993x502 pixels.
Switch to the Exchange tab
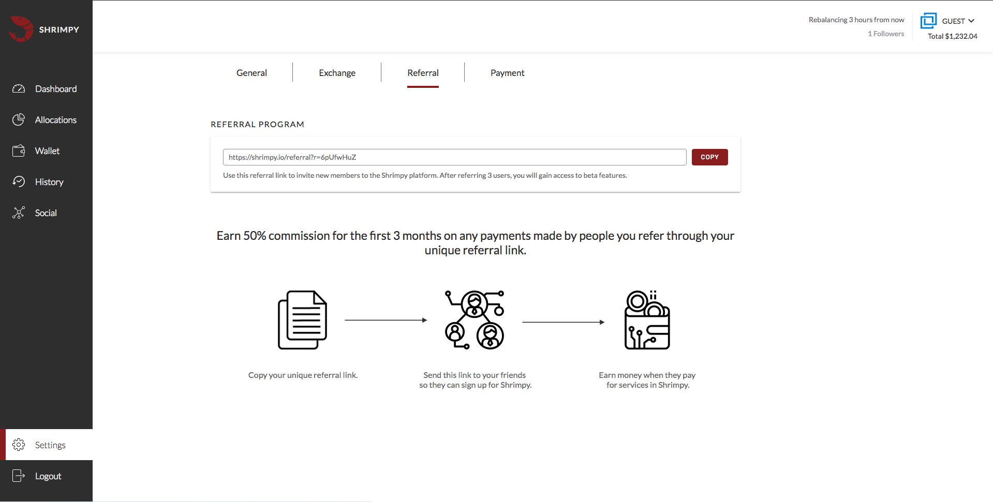tap(337, 73)
